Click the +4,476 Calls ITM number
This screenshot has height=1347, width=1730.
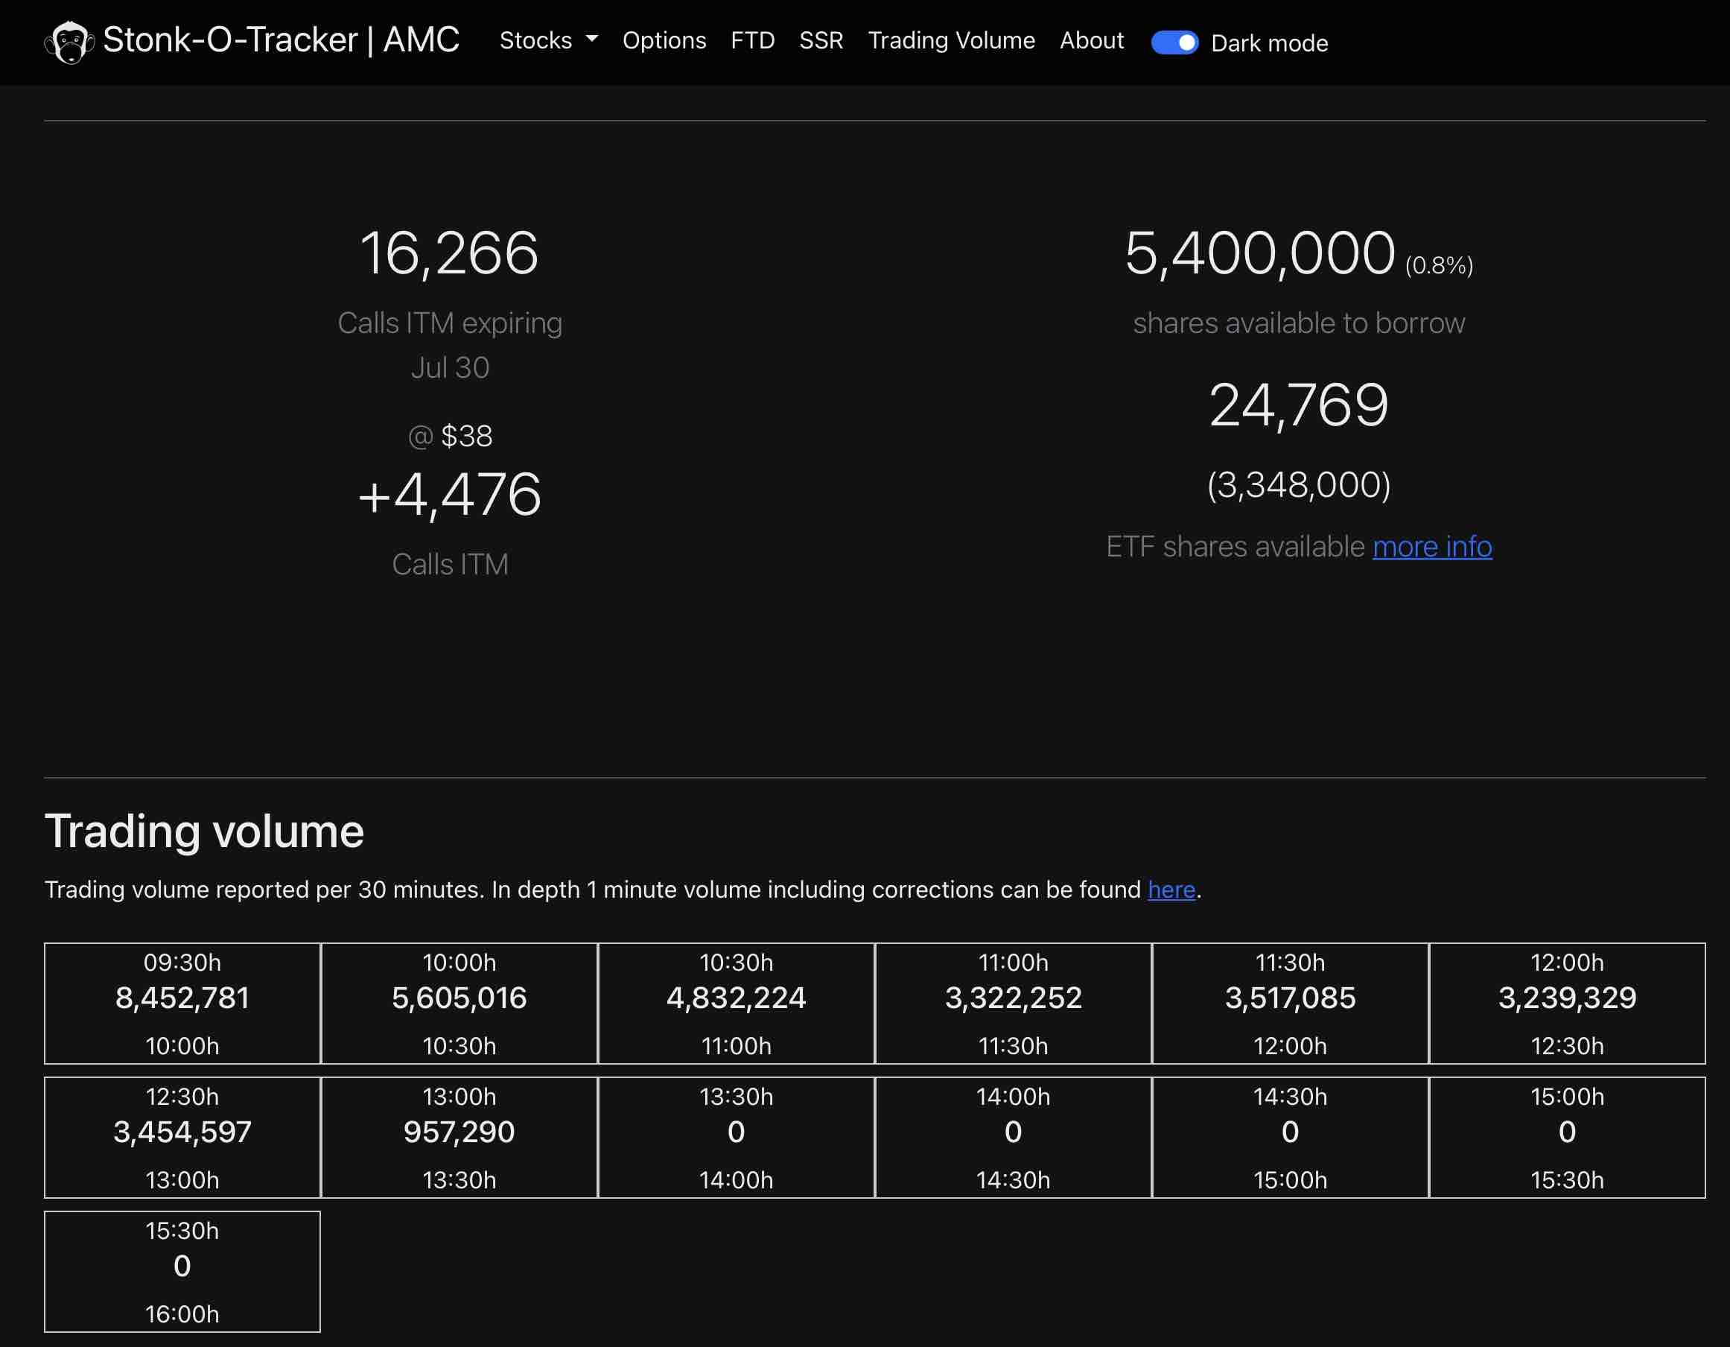coord(449,494)
